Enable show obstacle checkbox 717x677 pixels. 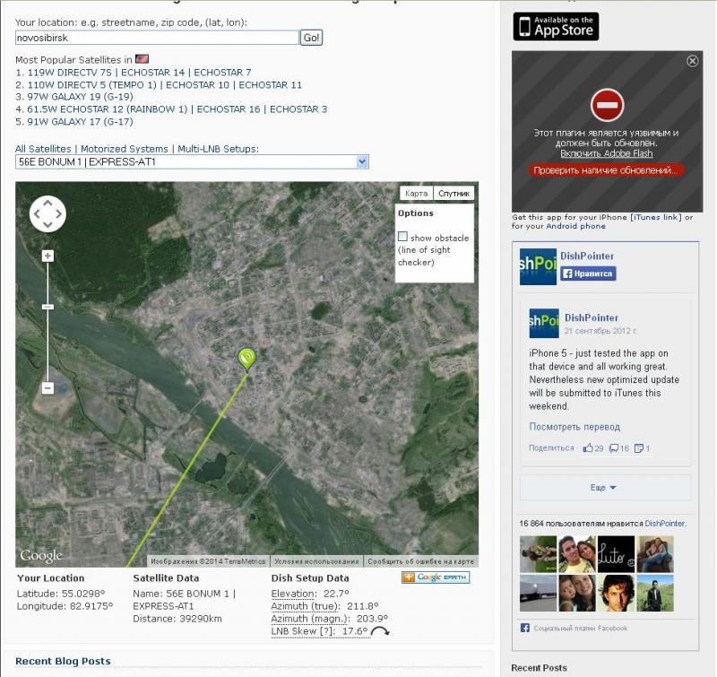[402, 237]
